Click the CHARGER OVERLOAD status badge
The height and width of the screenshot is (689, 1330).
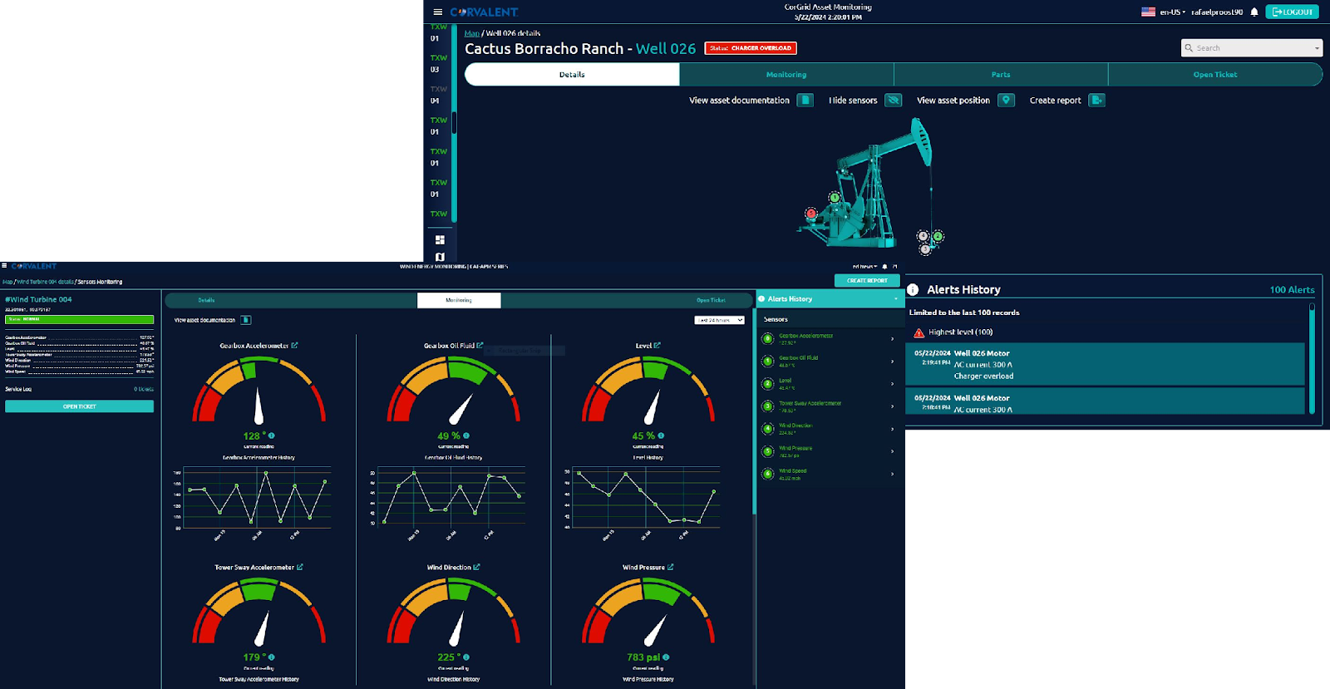(x=751, y=48)
